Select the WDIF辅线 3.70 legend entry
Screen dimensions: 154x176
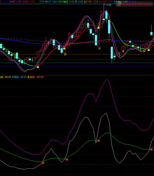tap(66, 2)
